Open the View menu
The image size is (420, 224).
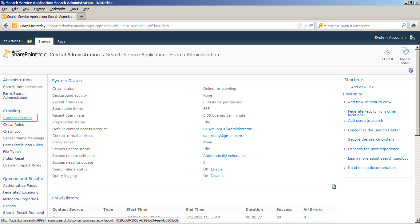[x=26, y=9]
